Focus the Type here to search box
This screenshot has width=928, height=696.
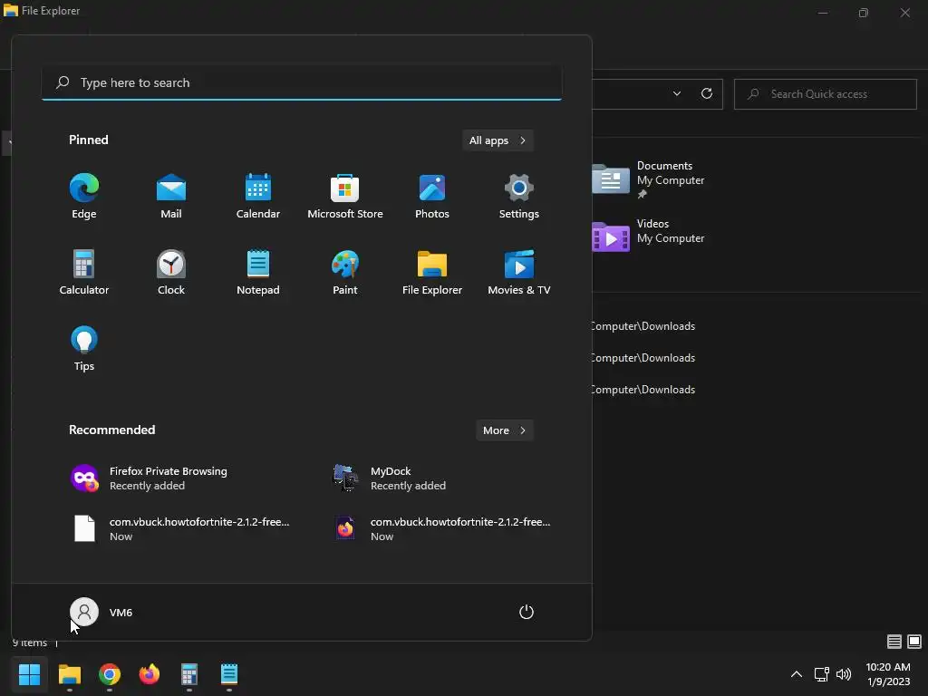(302, 82)
